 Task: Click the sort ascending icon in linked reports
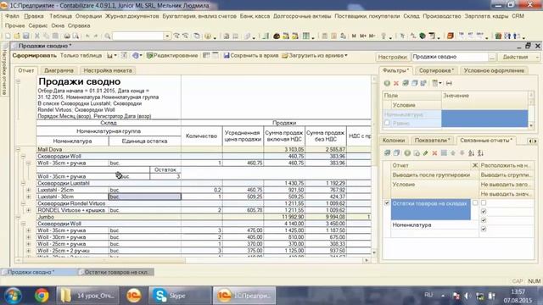point(471,153)
